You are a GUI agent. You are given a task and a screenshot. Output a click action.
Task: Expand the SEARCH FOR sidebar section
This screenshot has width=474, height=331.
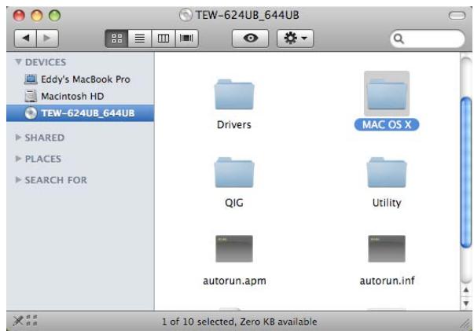pyautogui.click(x=18, y=180)
